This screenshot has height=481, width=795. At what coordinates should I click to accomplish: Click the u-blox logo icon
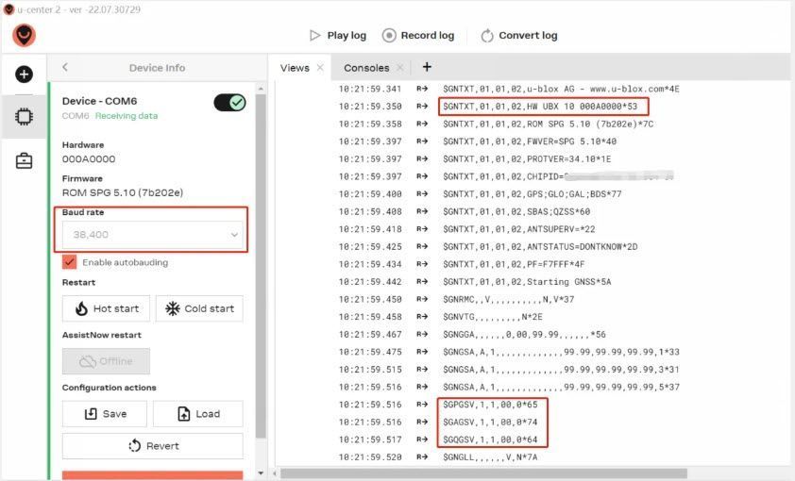(24, 36)
